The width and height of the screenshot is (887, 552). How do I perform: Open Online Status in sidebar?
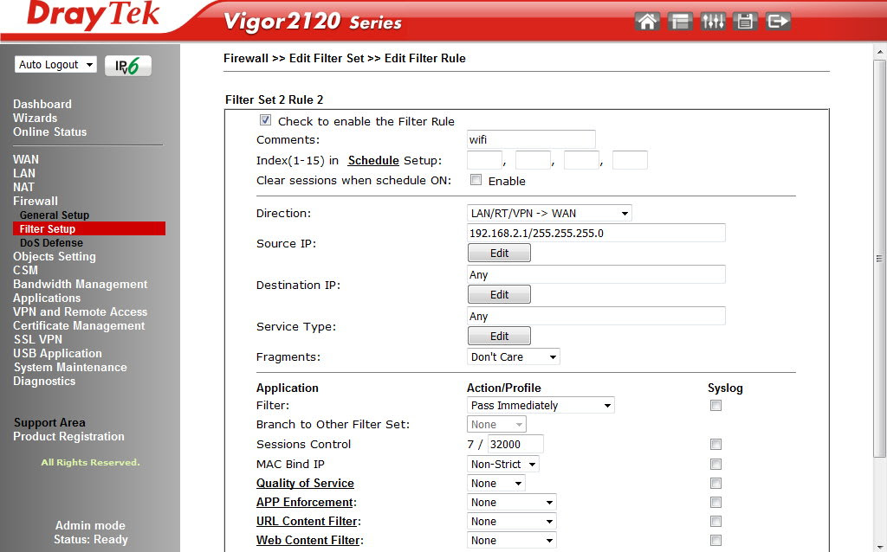point(49,132)
